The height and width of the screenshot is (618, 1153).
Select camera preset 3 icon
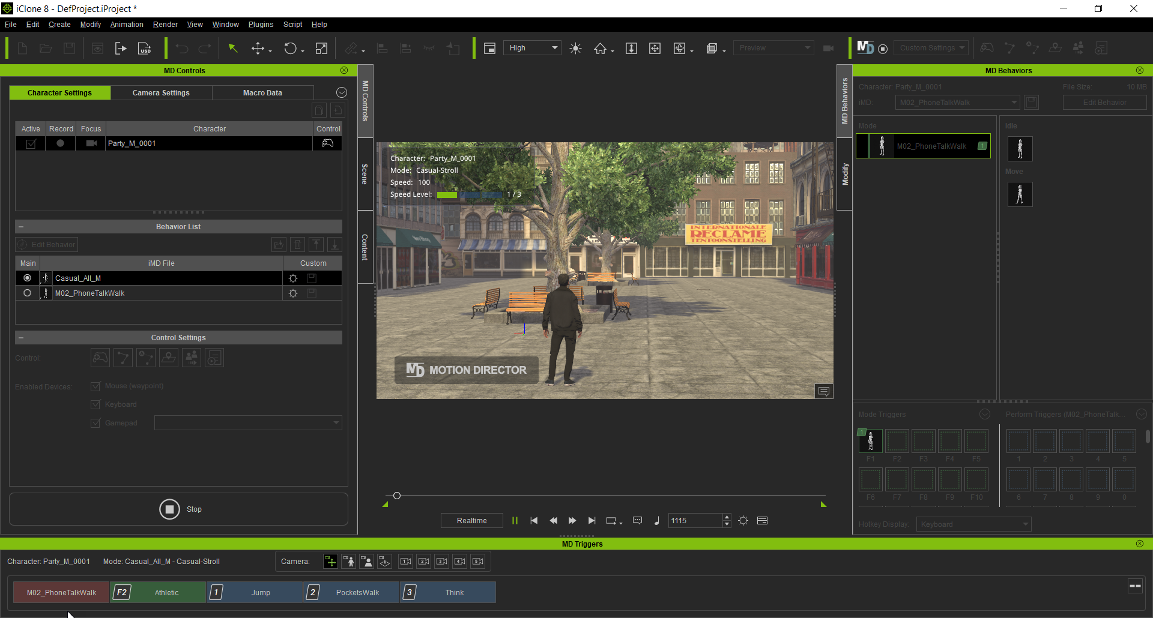point(442,562)
